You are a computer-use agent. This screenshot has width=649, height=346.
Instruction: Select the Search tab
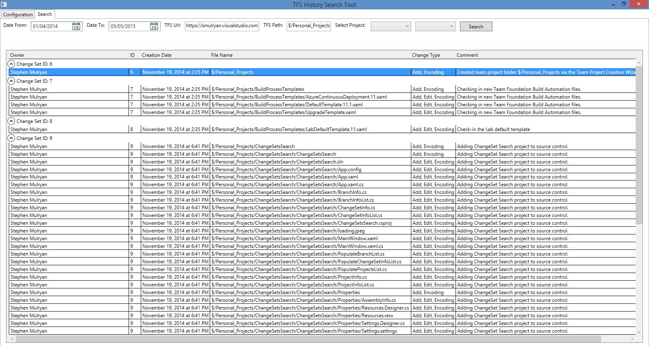click(x=45, y=14)
